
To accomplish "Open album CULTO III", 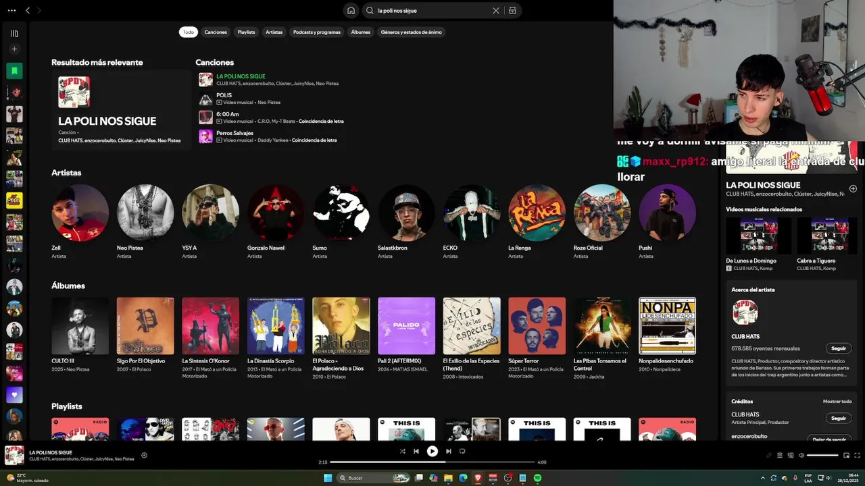I will click(80, 336).
